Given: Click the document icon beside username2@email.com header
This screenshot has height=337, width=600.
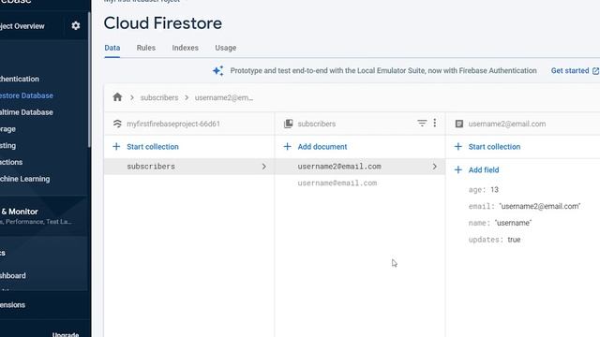Looking at the screenshot, I should tap(458, 124).
